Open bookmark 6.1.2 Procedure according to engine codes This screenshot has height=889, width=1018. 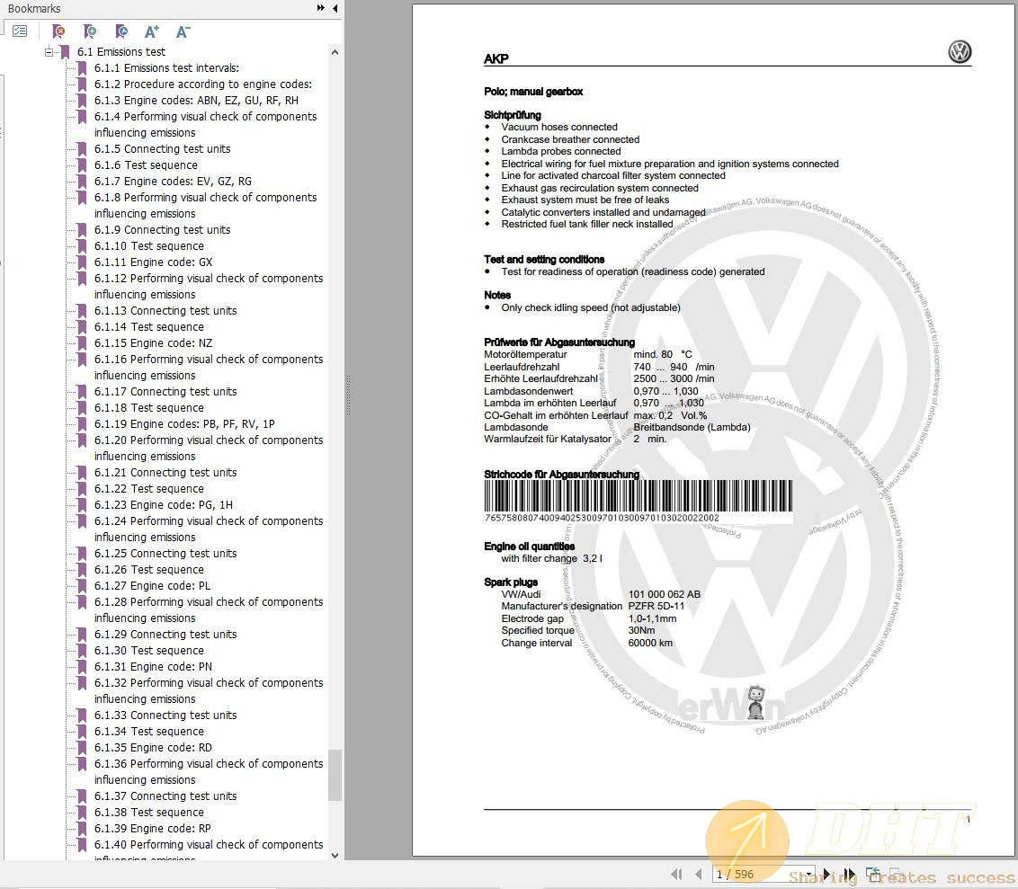pyautogui.click(x=203, y=84)
